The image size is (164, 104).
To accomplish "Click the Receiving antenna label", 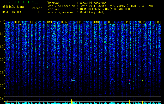I will tap(60, 12).
